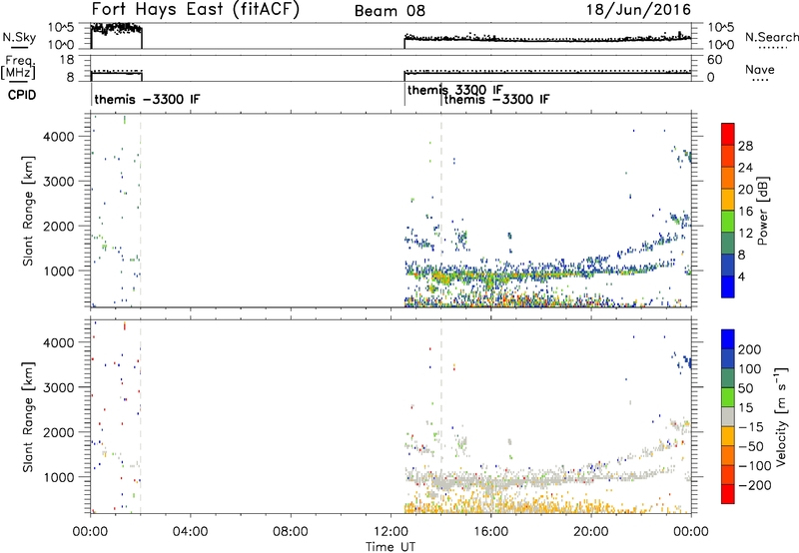Click the dashed 14:00 marker in the power panel
799x553 pixels.
point(441,211)
